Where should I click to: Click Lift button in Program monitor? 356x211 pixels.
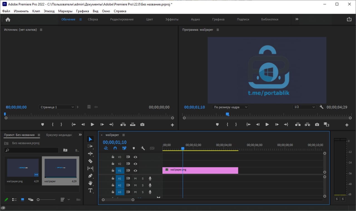[298, 125]
